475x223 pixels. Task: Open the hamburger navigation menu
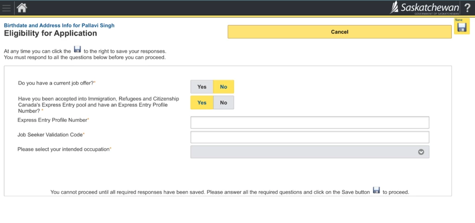point(6,8)
